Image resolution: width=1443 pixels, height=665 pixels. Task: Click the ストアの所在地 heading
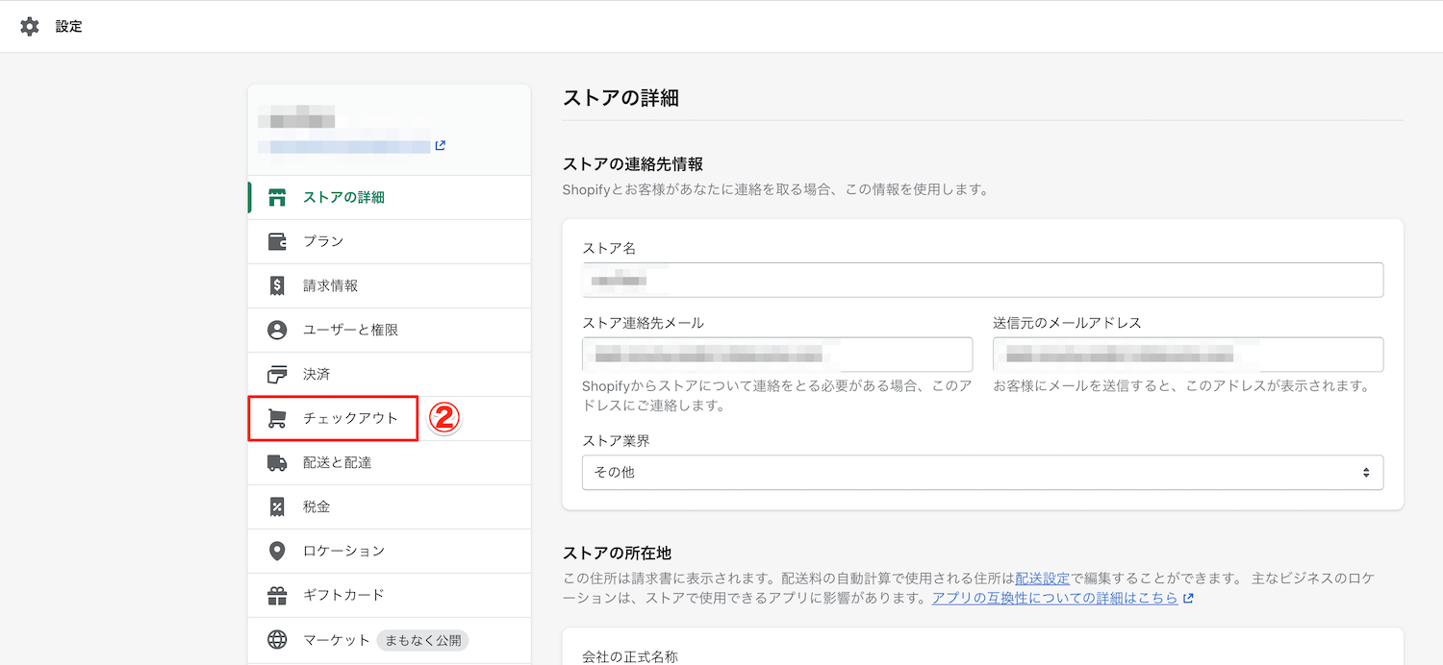click(x=617, y=553)
